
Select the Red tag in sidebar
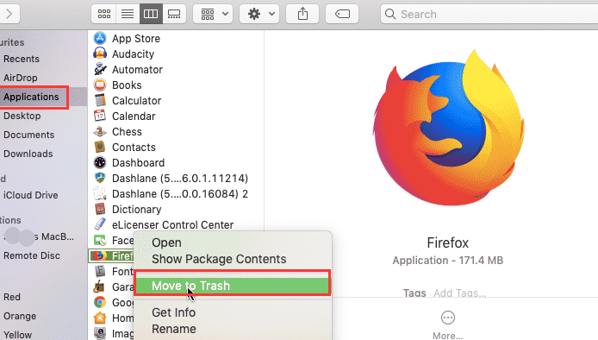click(12, 297)
